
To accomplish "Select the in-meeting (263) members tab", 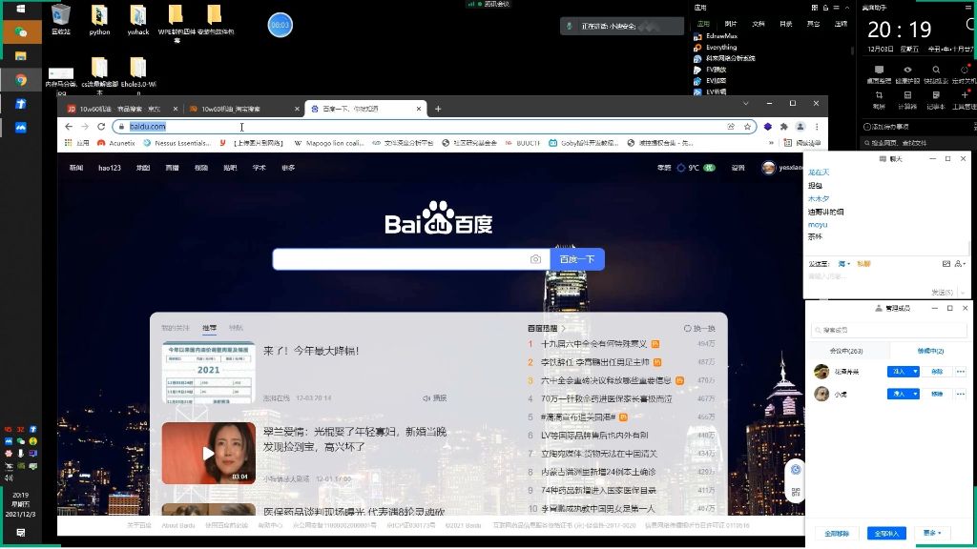I will click(846, 351).
